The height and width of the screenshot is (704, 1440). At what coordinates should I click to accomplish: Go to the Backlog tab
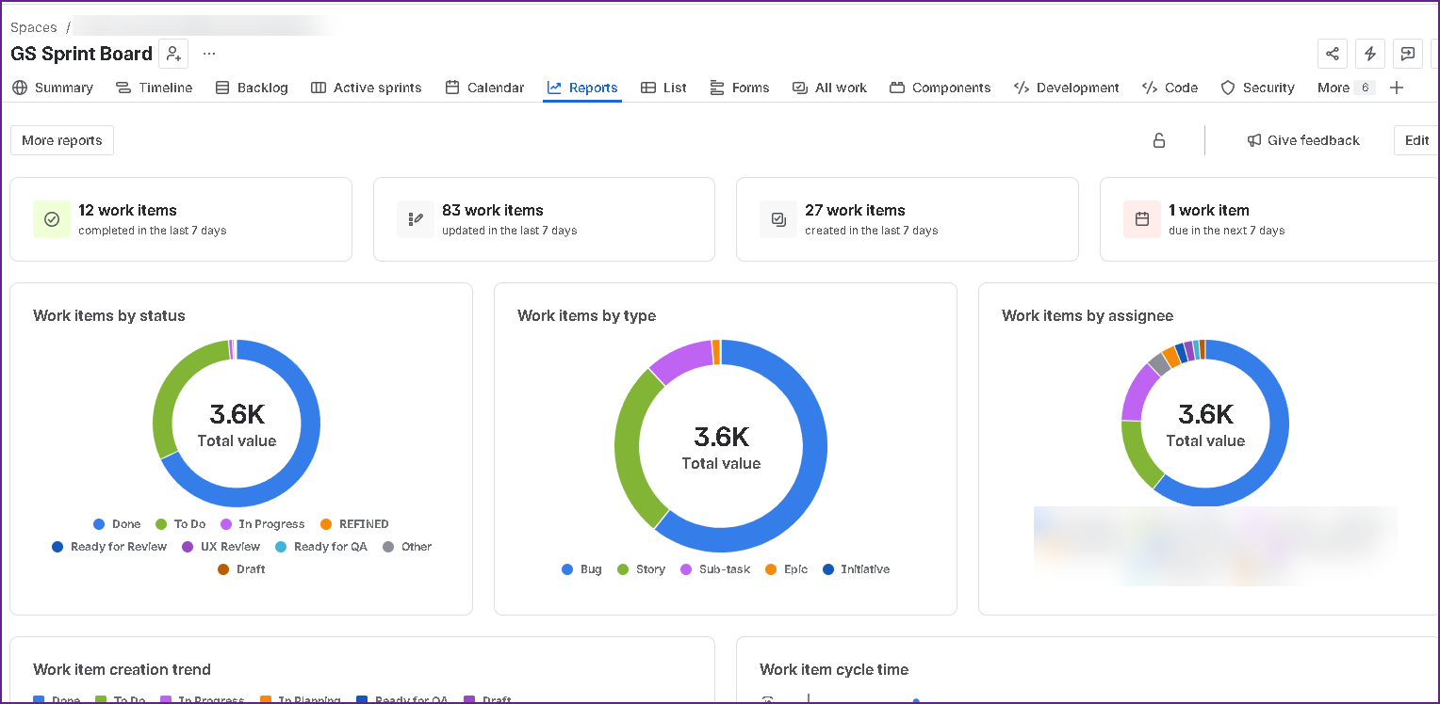(x=252, y=88)
